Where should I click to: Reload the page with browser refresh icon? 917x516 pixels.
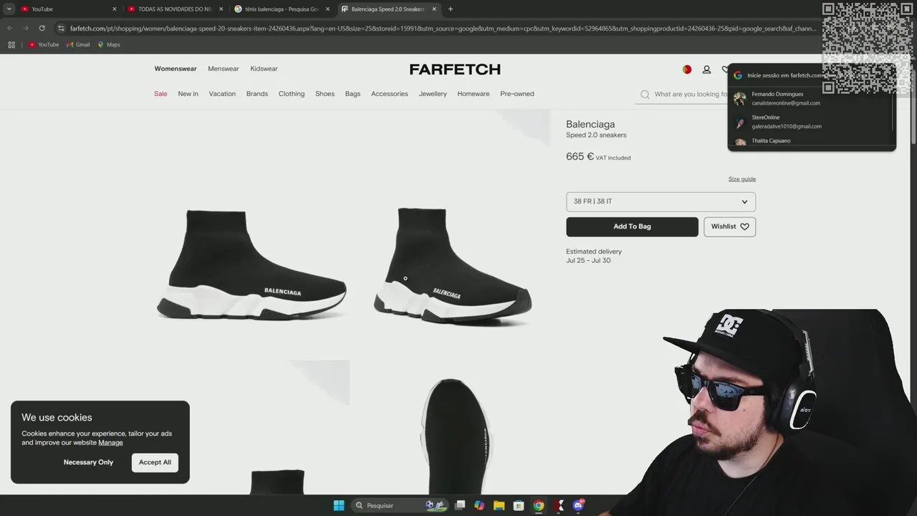point(42,28)
